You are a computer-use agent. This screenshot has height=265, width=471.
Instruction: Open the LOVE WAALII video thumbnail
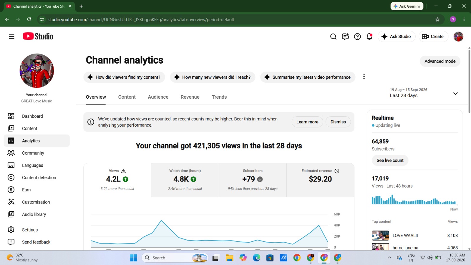380,236
